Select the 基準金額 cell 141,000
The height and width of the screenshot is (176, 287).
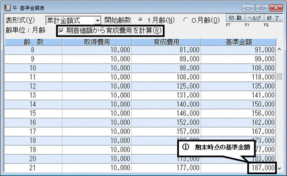pos(238,95)
